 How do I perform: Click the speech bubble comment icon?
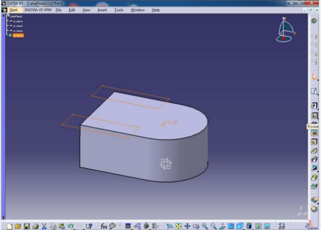pyautogui.click(x=112, y=226)
